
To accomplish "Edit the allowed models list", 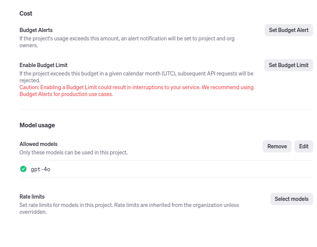I will click(x=304, y=146).
